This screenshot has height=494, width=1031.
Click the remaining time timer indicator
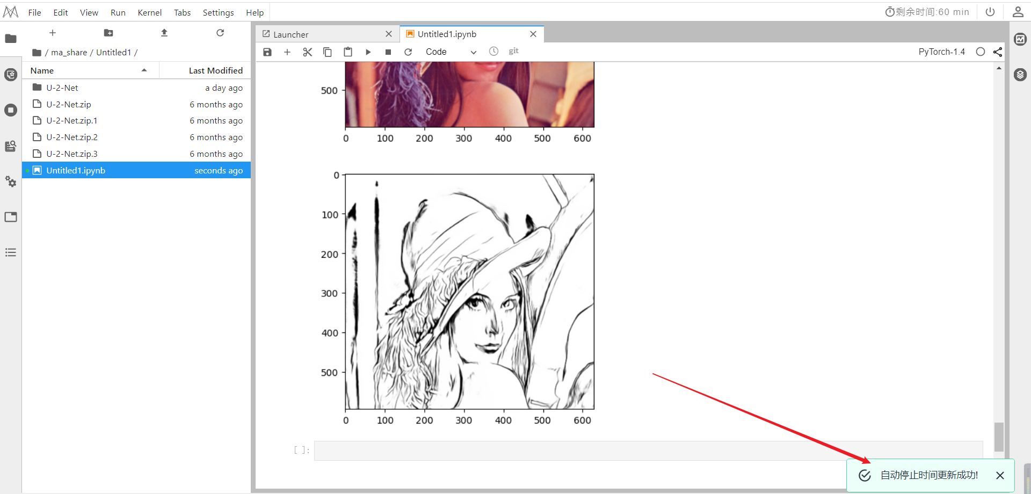pos(927,12)
